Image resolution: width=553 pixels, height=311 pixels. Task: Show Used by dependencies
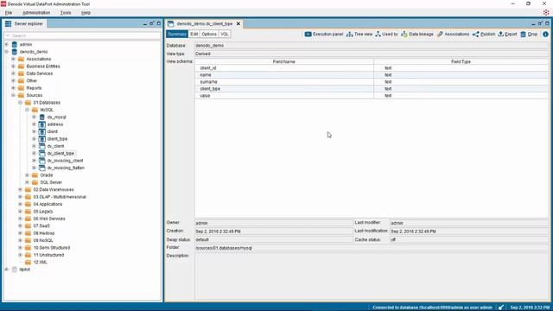coord(386,35)
